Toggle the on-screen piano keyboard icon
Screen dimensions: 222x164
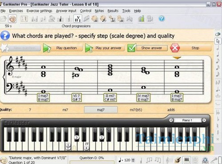coord(186,160)
